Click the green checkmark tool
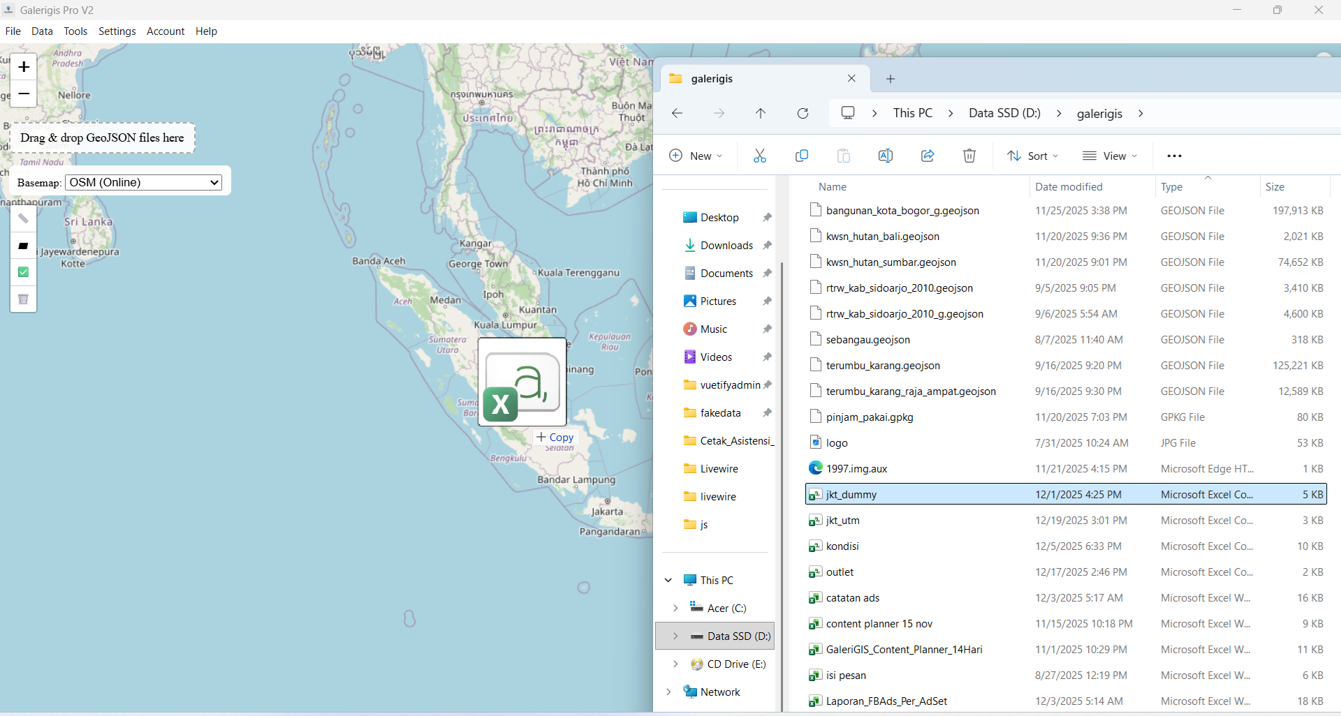The image size is (1341, 716). (23, 272)
